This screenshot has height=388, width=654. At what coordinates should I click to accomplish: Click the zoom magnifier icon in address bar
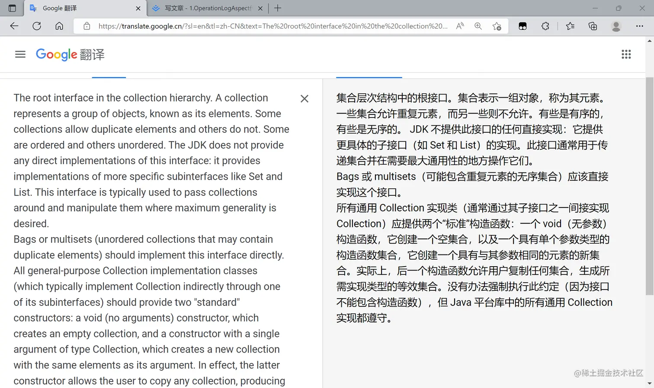click(478, 26)
